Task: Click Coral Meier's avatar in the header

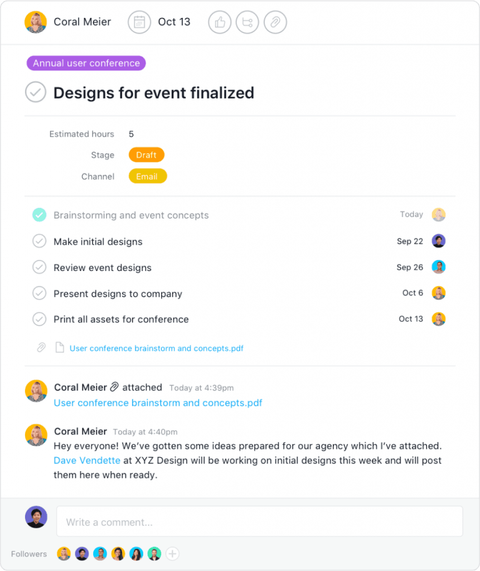Action: (x=36, y=22)
